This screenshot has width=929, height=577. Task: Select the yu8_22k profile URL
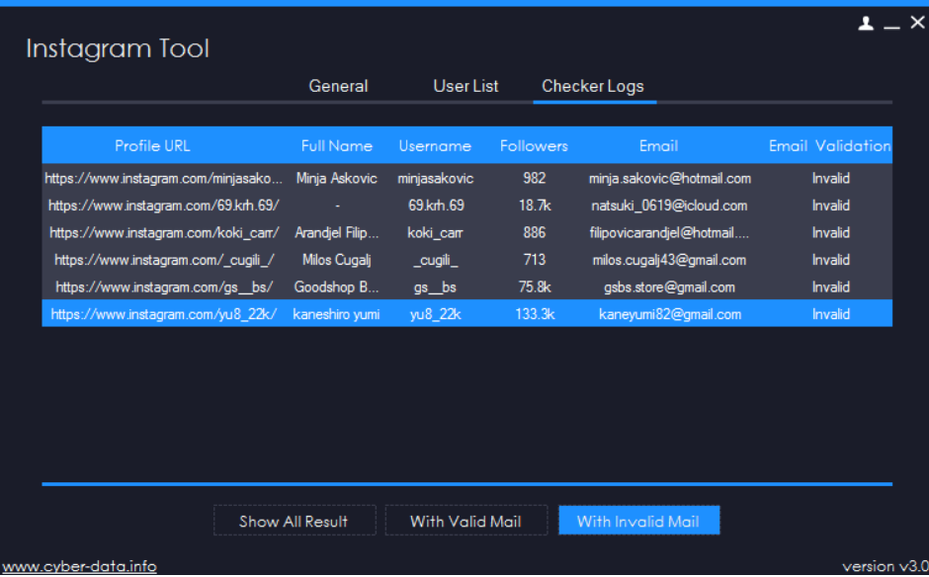(164, 314)
